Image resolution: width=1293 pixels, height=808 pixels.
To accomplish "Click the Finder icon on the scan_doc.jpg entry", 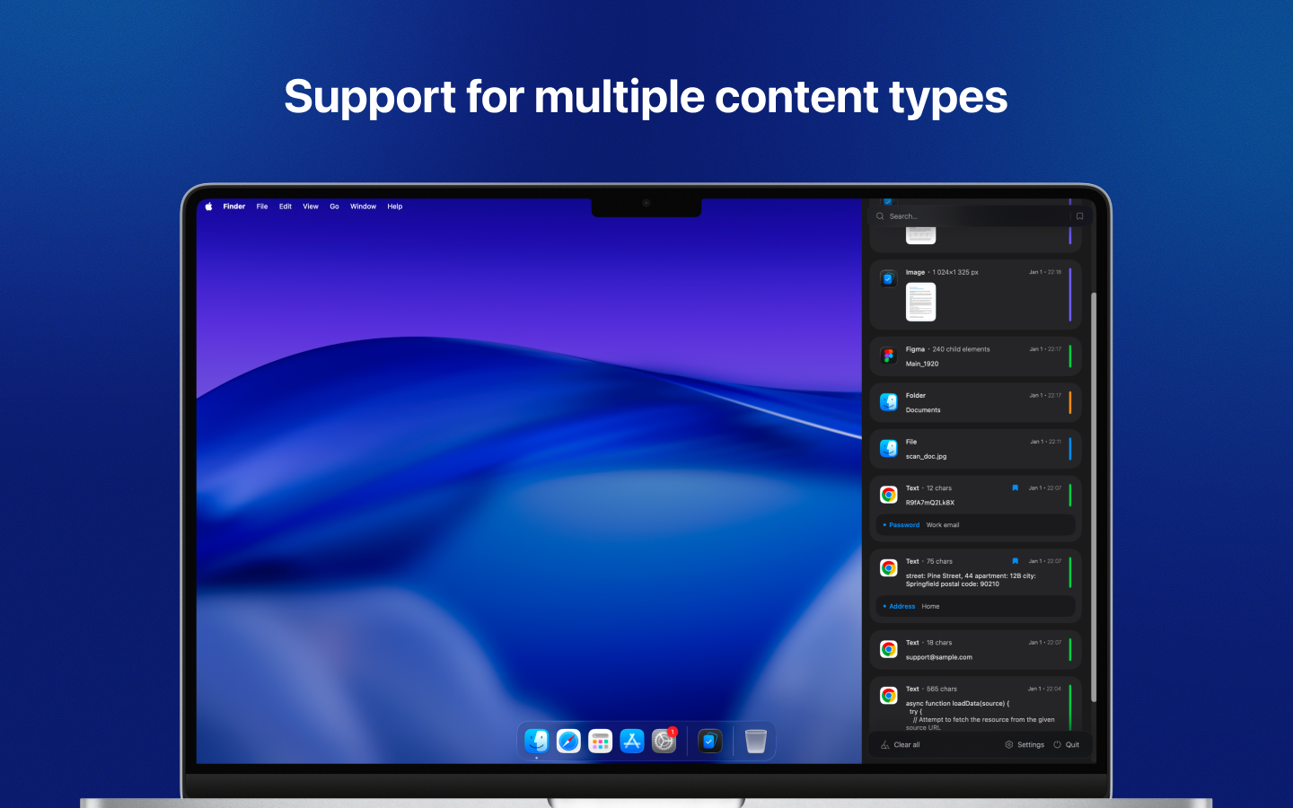I will click(888, 448).
